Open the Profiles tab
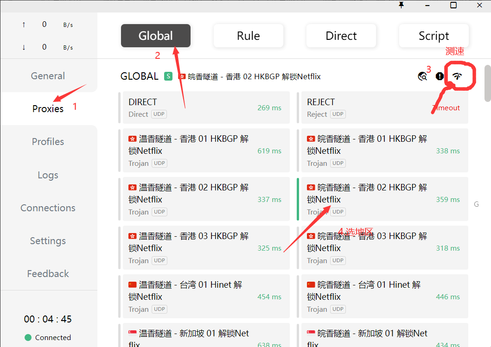The width and height of the screenshot is (491, 347). click(48, 142)
